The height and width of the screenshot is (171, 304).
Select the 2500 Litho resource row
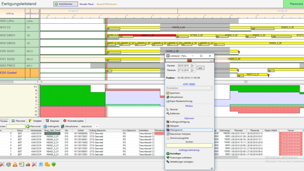click(19, 21)
